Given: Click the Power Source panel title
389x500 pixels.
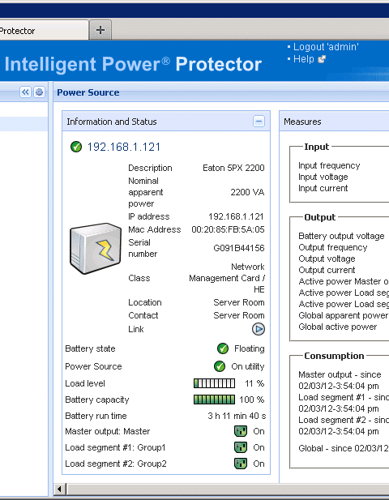Looking at the screenshot, I should tap(88, 92).
